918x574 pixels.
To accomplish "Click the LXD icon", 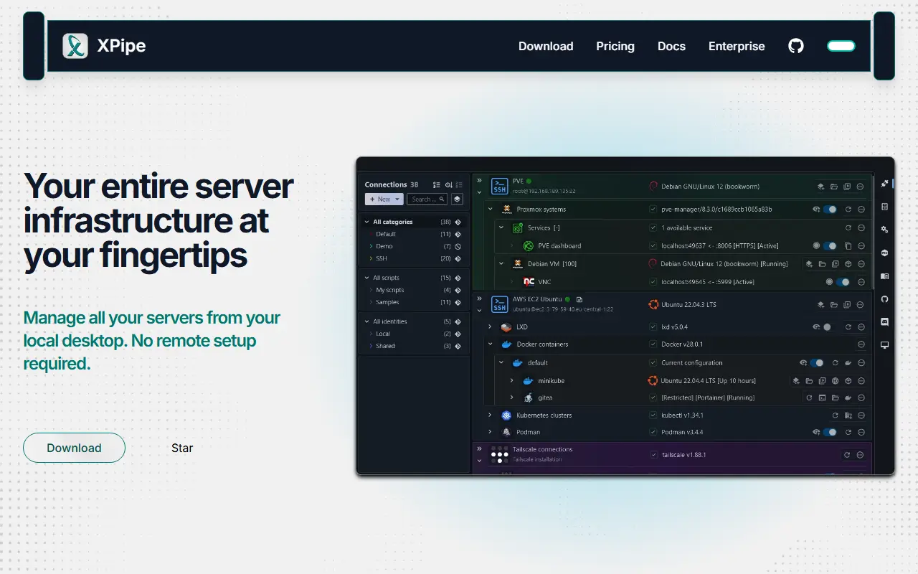I will tap(506, 327).
